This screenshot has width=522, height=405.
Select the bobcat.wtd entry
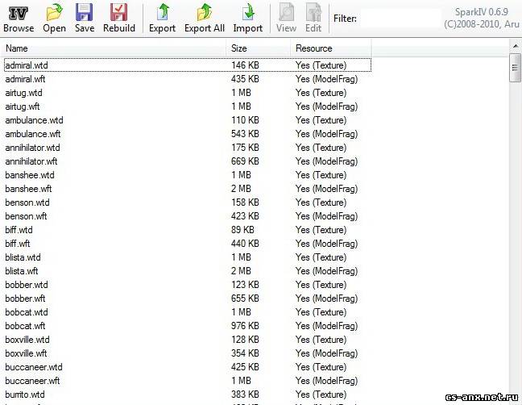[x=188, y=312]
